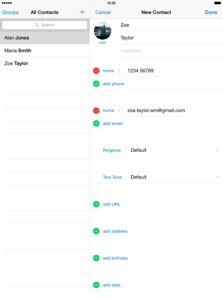Image resolution: width=223 pixels, height=298 pixels.
Task: Tap green plus beside add birthday
Action: tap(96, 258)
